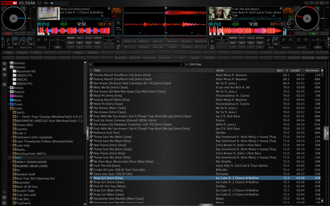This screenshot has width=330, height=206.
Task: Sort the track list by the Artist column
Action: [x=245, y=70]
